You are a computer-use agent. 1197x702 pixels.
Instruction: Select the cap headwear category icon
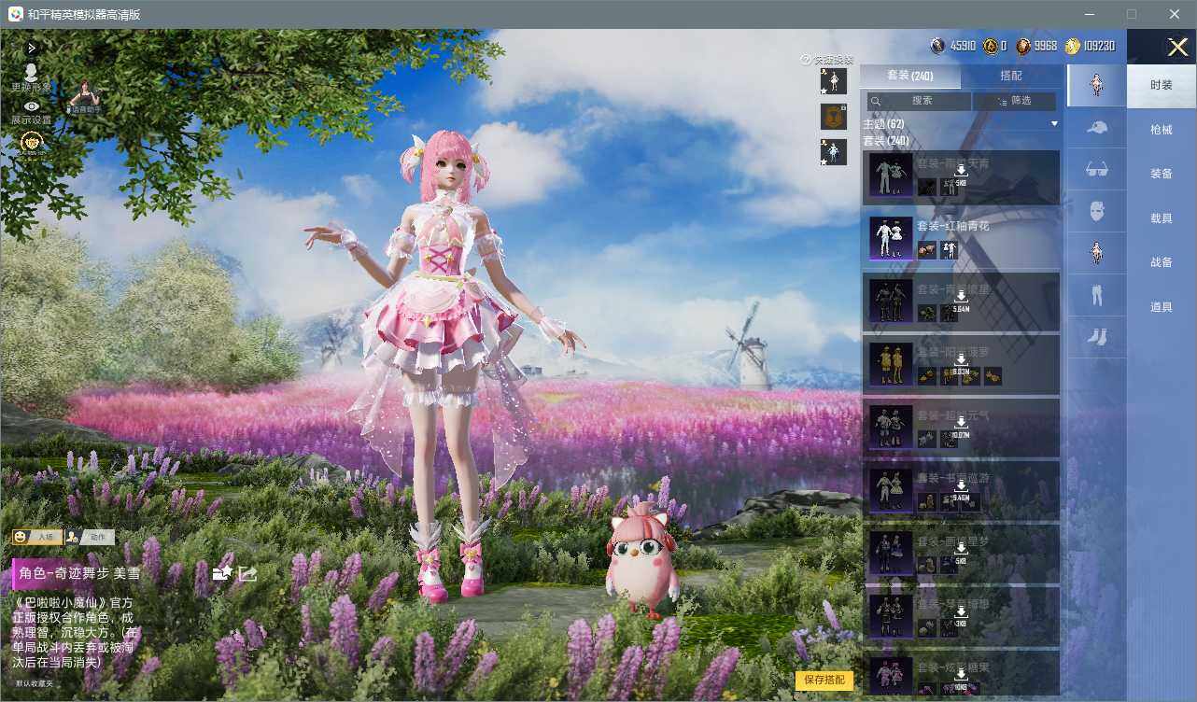[x=1097, y=127]
